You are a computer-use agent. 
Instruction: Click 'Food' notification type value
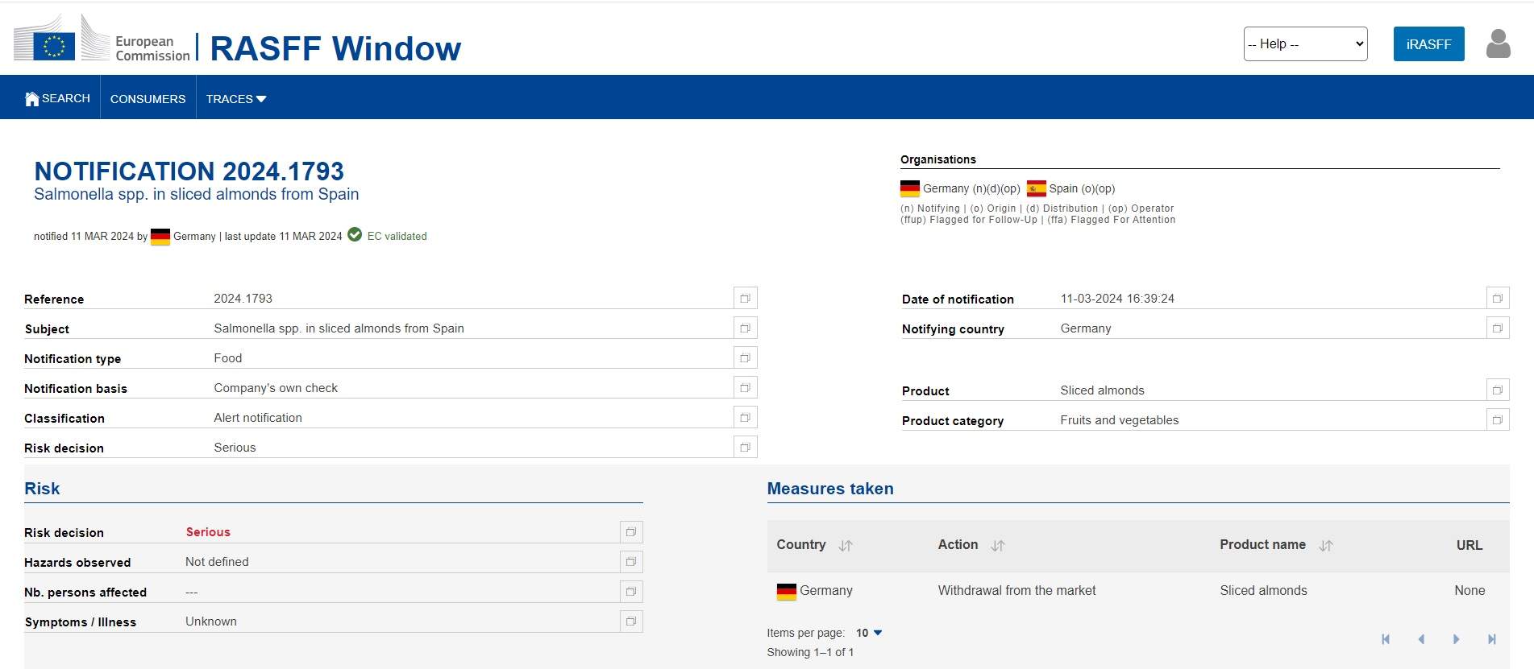[228, 358]
